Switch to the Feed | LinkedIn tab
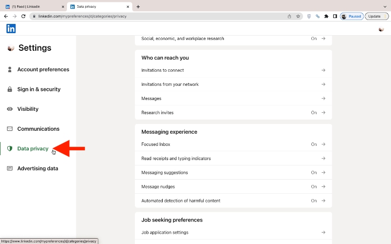The image size is (391, 244). (x=32, y=7)
